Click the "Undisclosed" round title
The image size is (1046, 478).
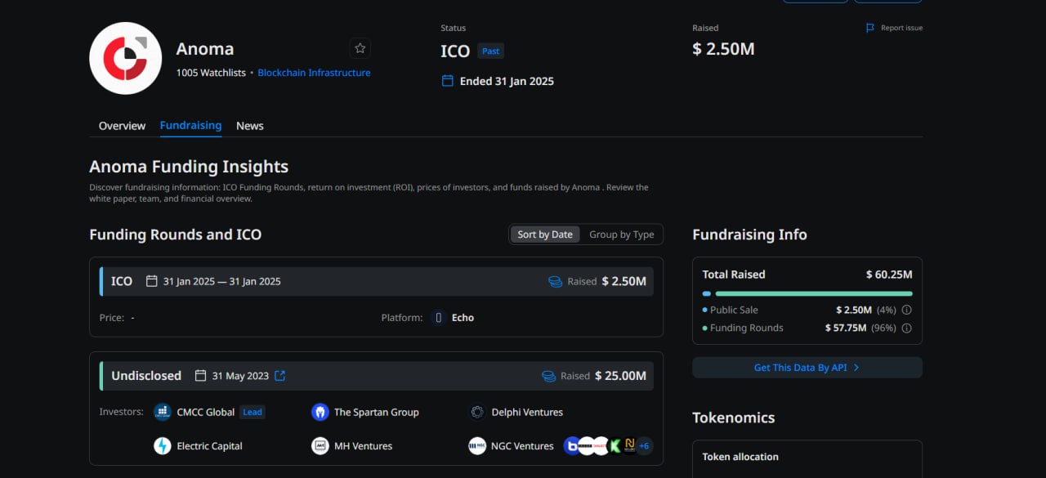pos(146,376)
